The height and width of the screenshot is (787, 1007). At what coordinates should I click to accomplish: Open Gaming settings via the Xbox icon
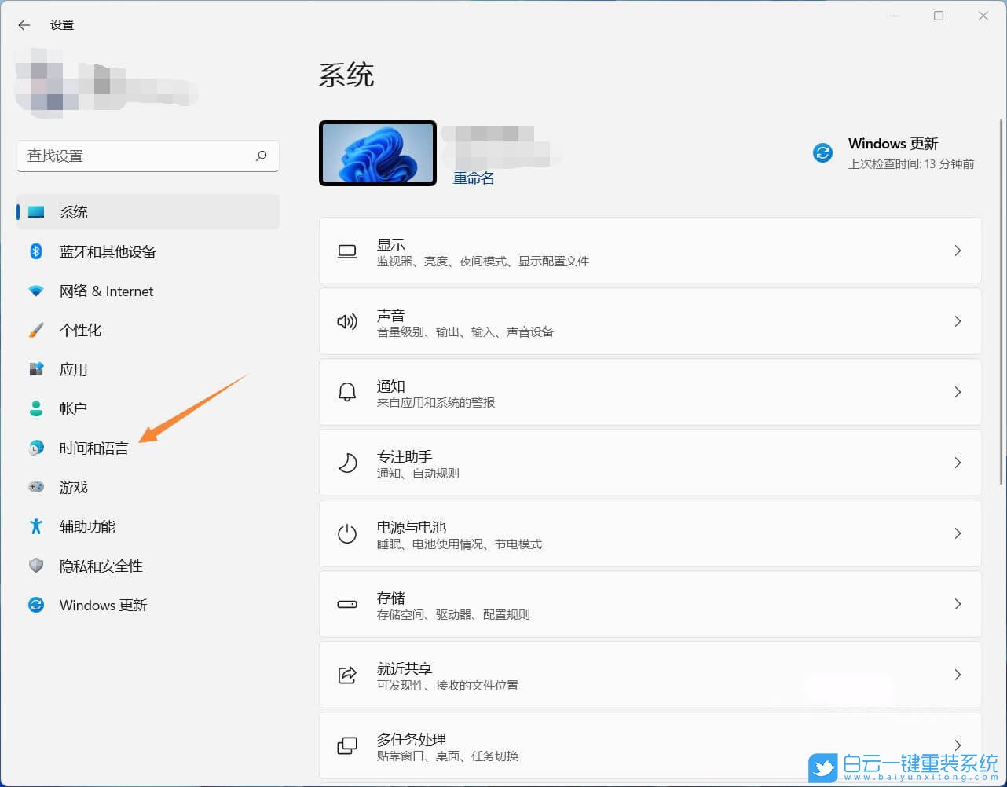(x=36, y=487)
